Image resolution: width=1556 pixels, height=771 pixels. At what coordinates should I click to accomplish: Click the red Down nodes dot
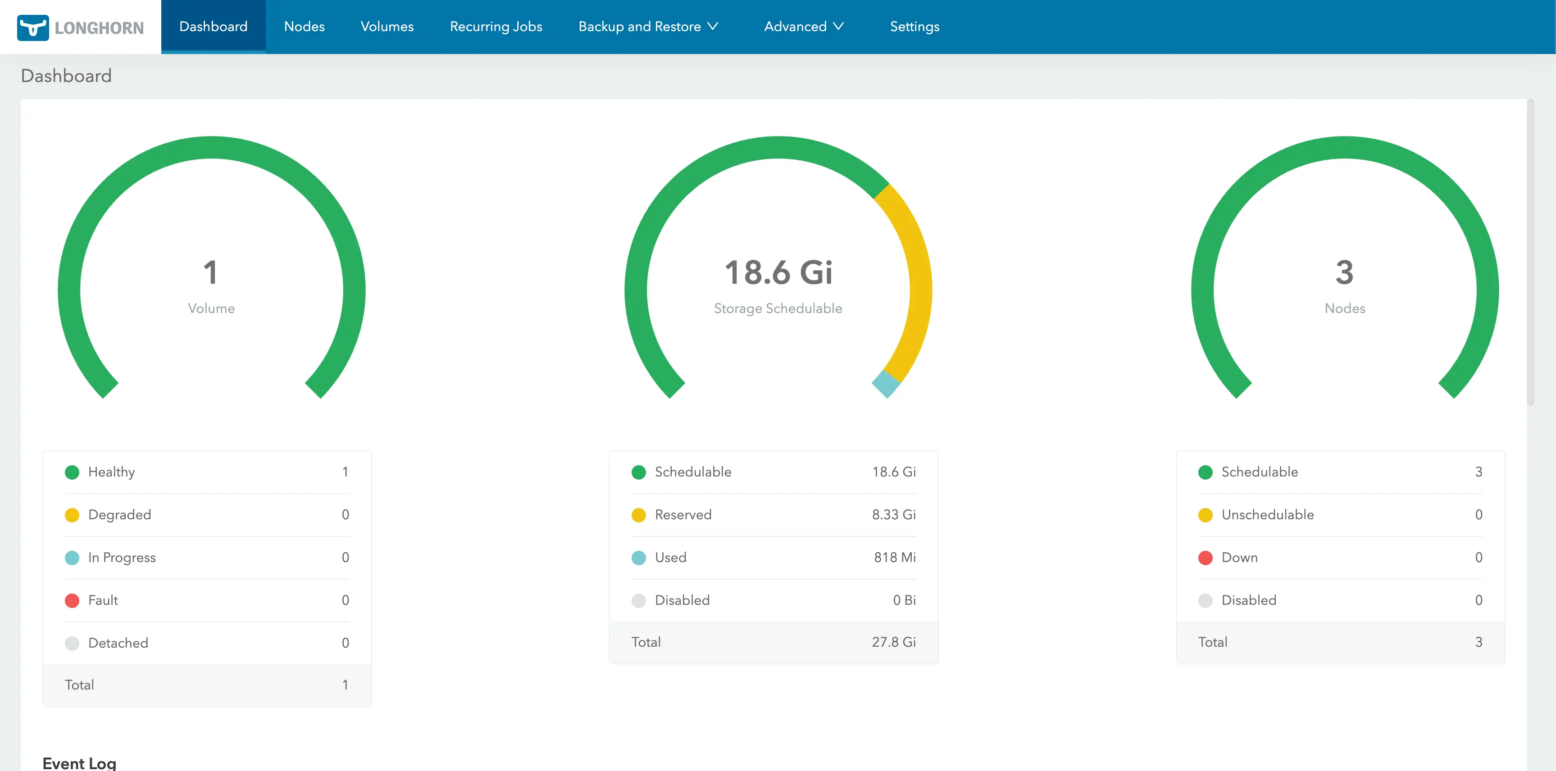(x=1205, y=558)
